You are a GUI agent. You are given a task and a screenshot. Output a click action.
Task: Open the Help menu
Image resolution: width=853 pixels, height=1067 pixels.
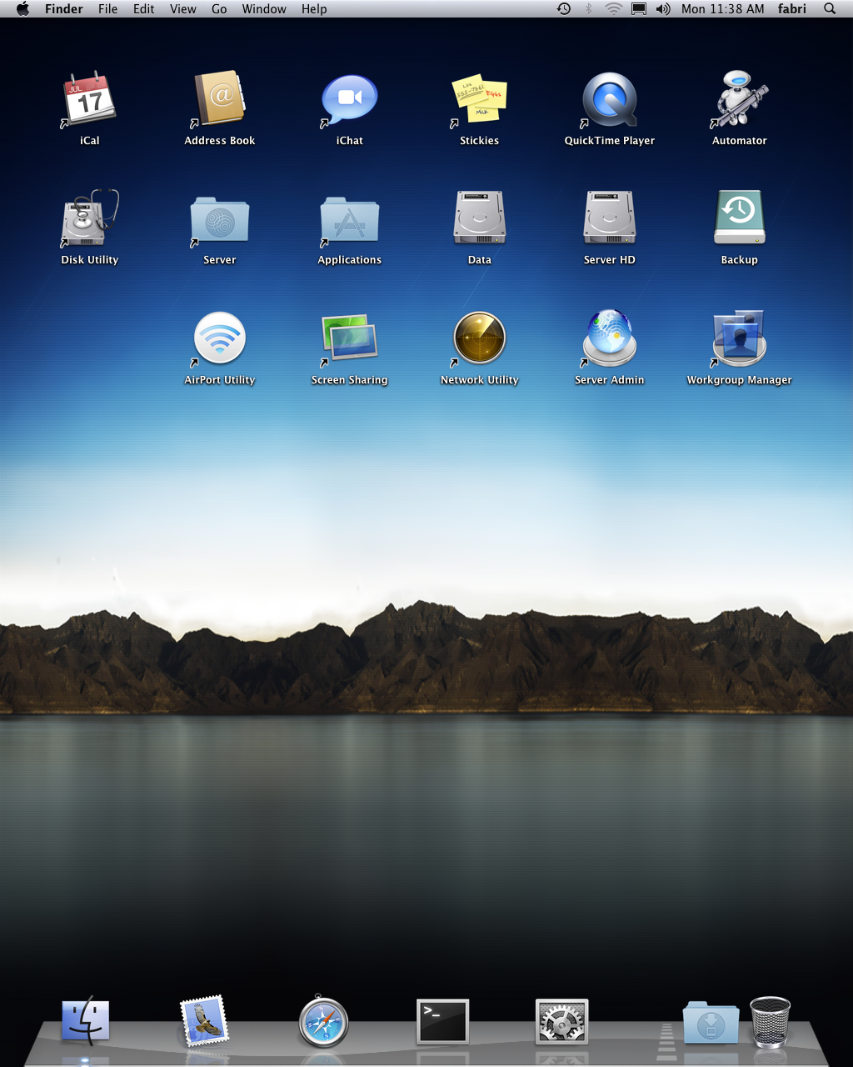point(314,9)
